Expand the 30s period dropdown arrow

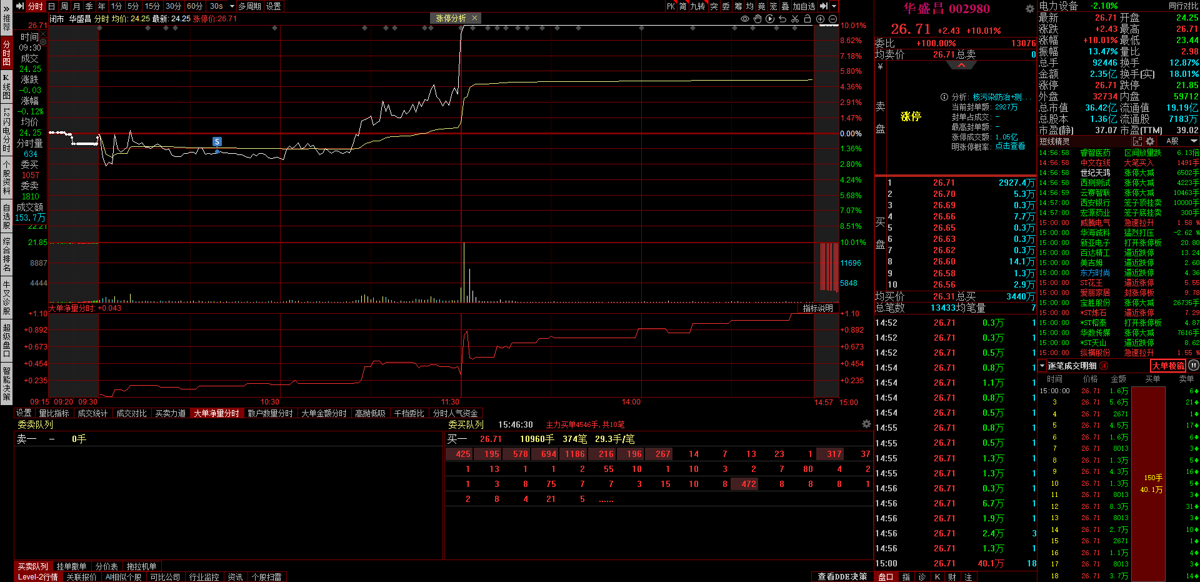click(x=232, y=6)
